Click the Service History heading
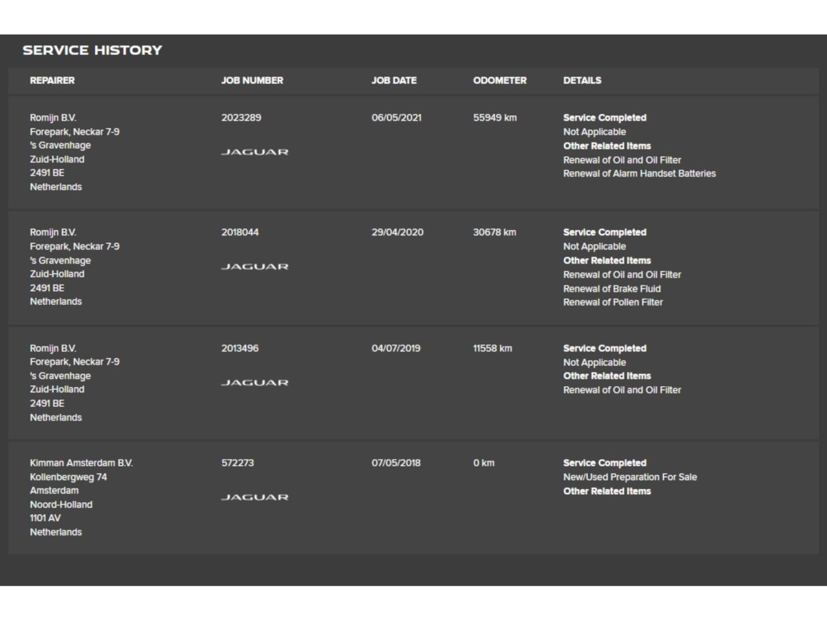 tap(92, 50)
